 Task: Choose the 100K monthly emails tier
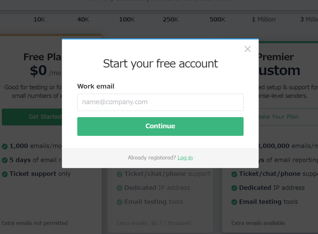(x=127, y=20)
